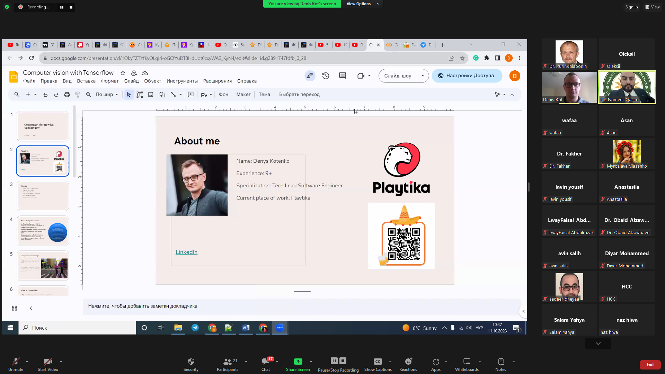
Task: Unmute the microphone in Zoom
Action: tap(16, 364)
